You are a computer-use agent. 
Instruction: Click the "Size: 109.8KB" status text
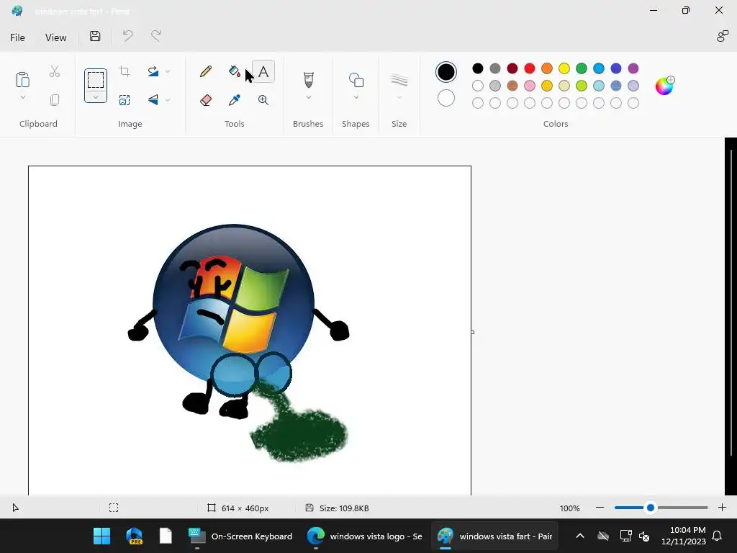pos(344,508)
